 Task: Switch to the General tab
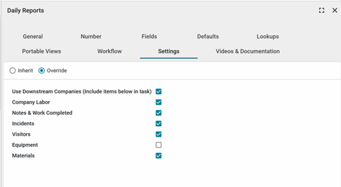[33, 36]
